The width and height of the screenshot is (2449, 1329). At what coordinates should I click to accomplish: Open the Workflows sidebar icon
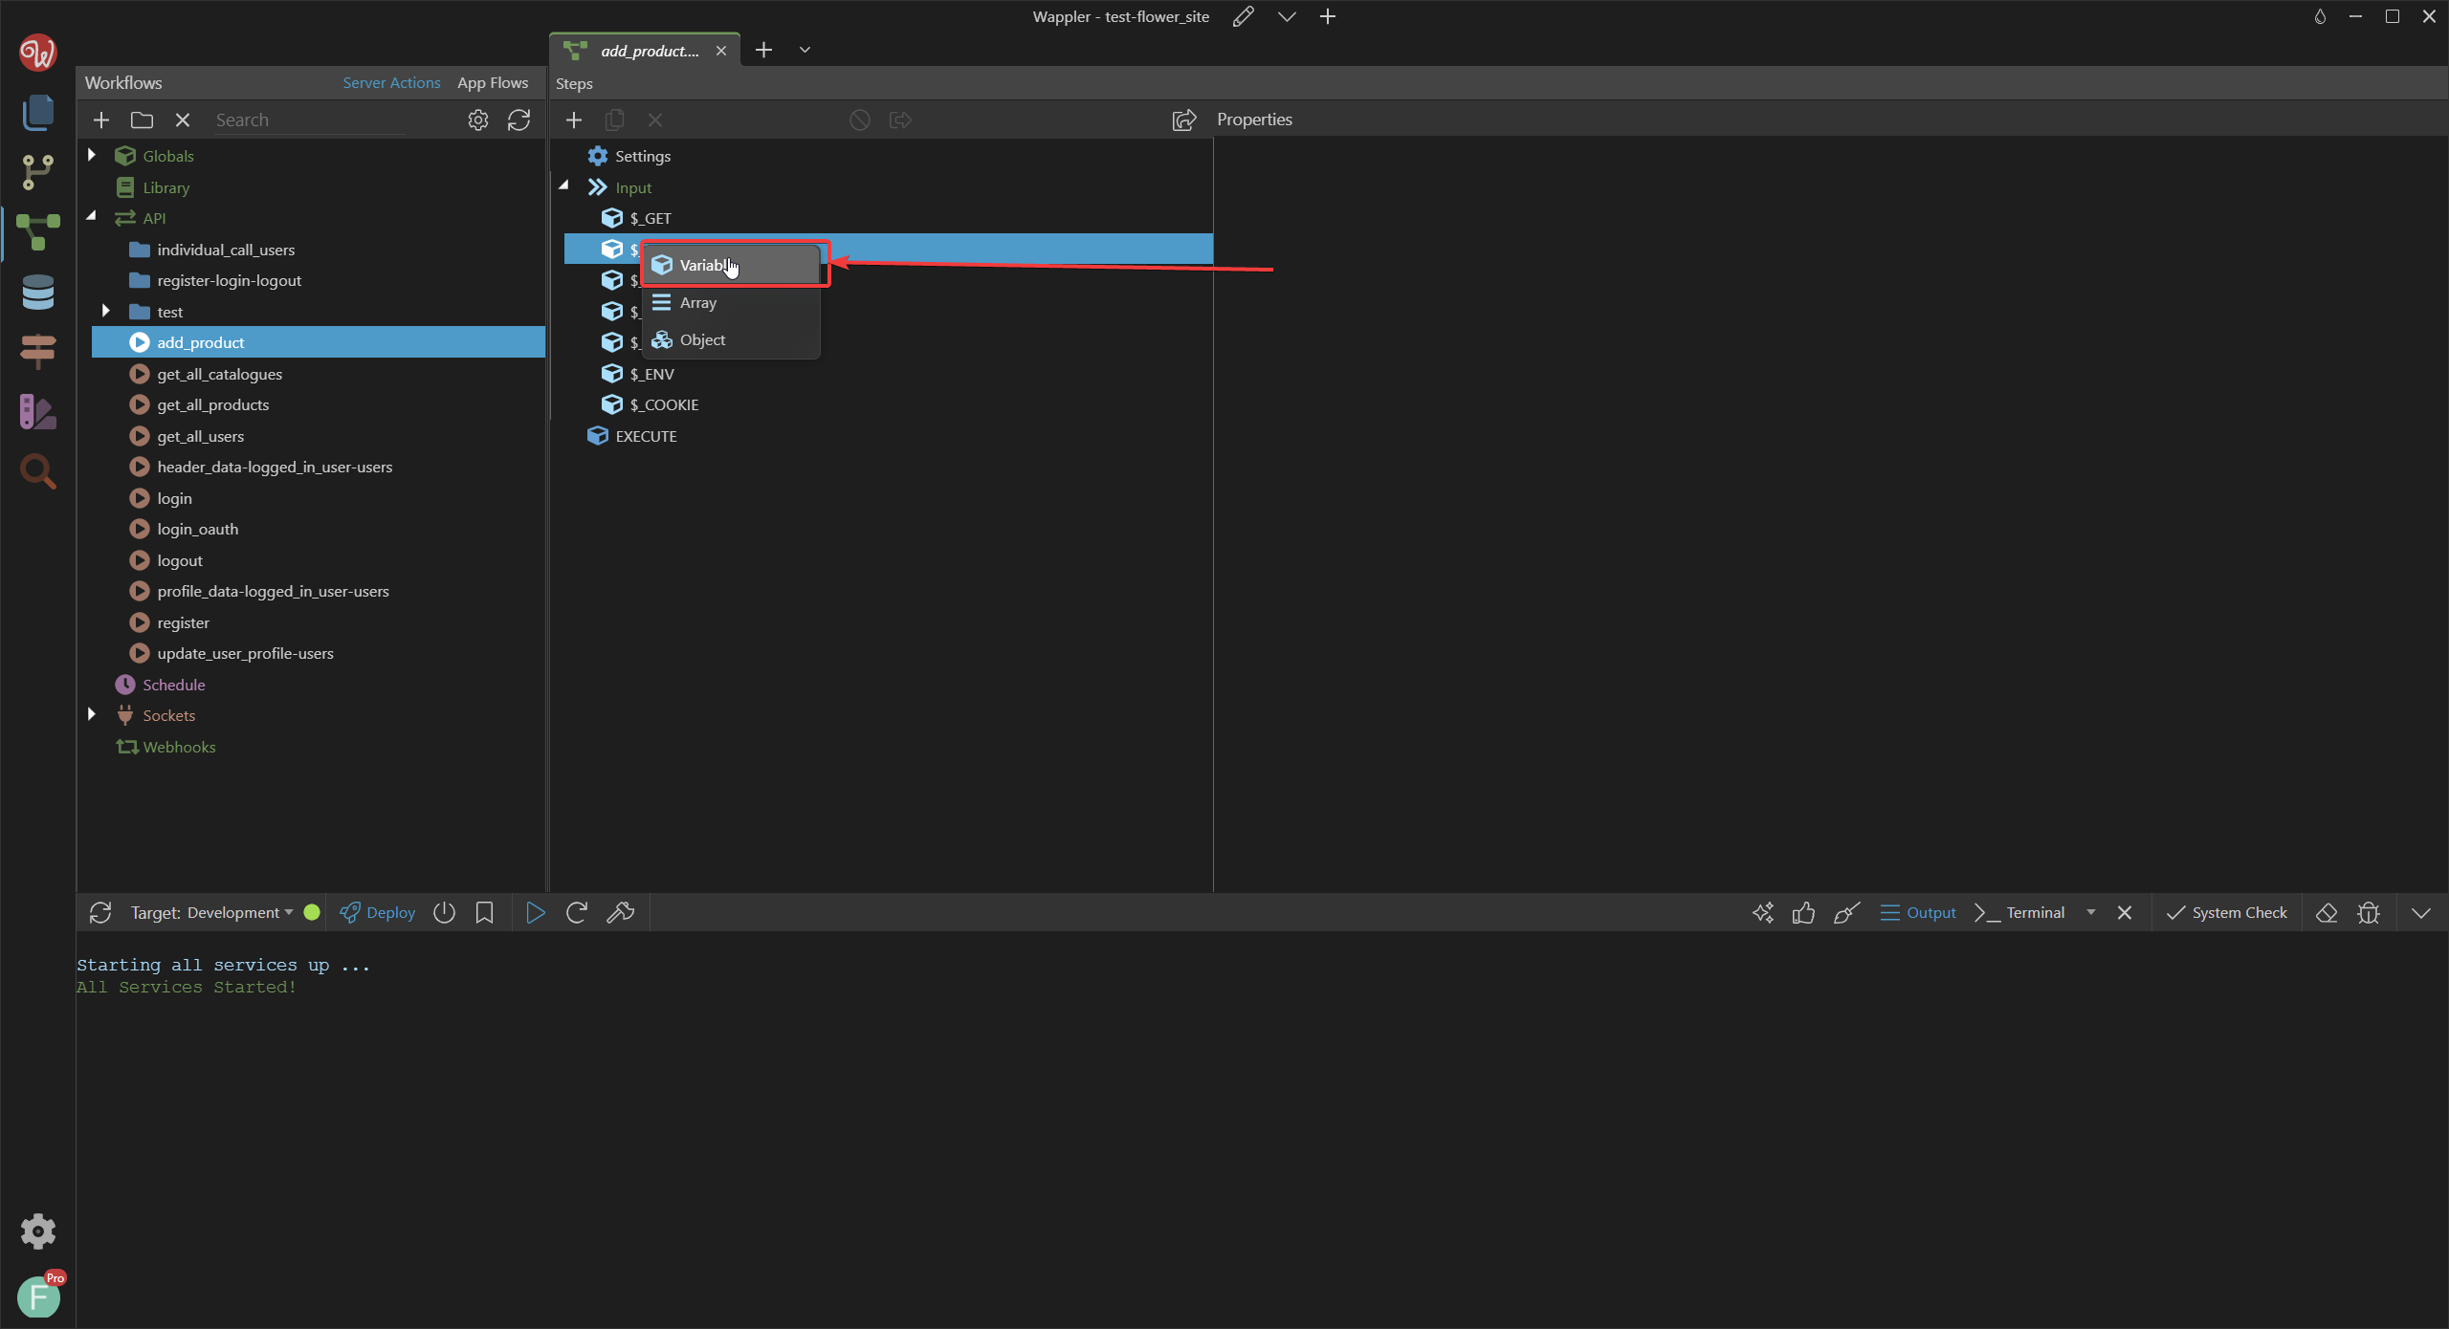37,232
